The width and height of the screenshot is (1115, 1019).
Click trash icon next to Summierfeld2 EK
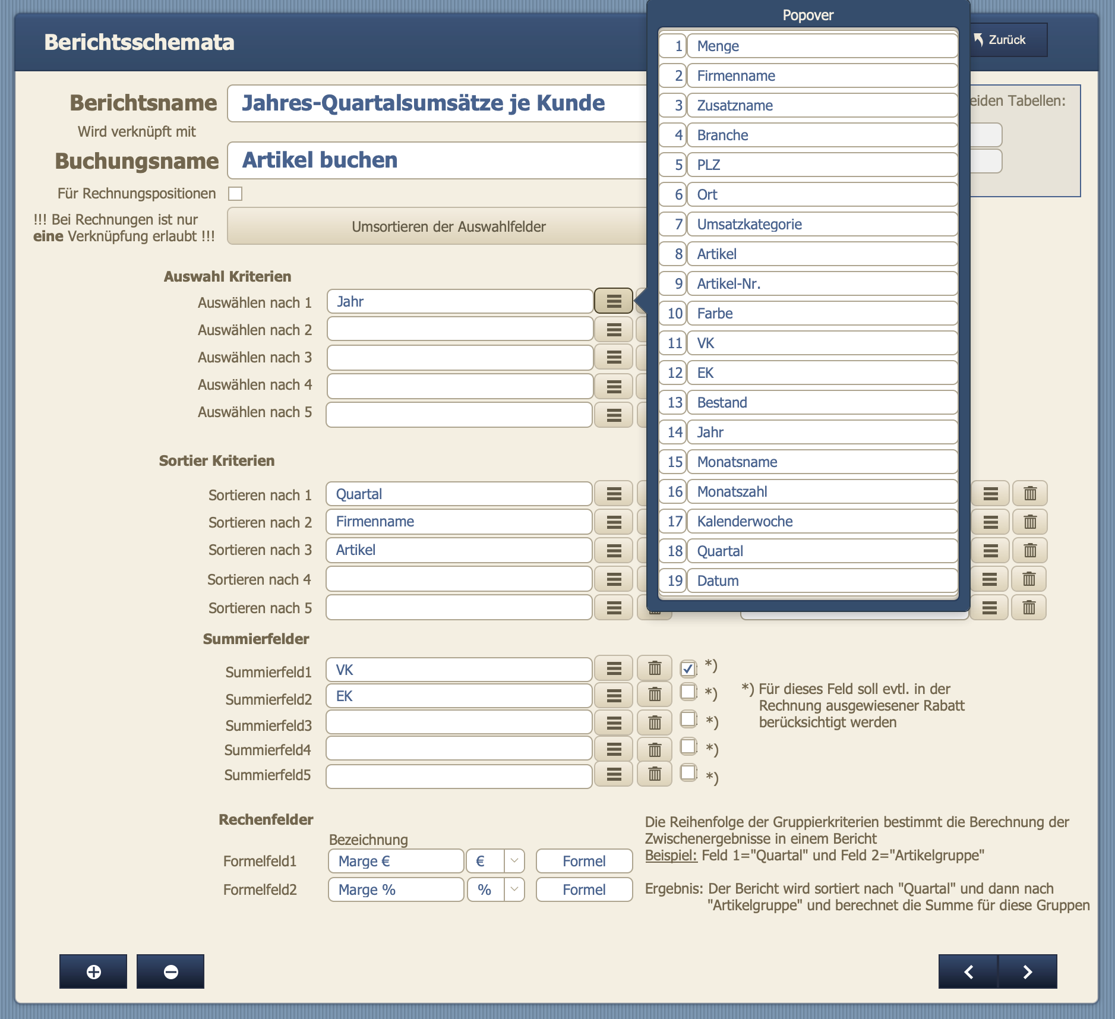point(655,695)
